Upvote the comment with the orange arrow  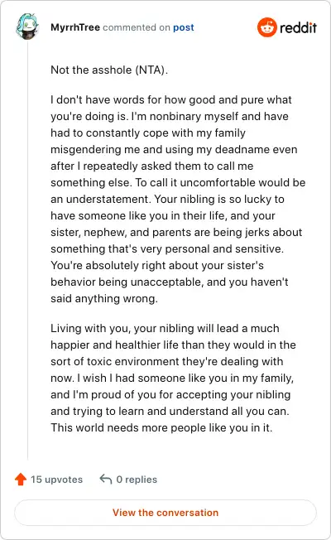pyautogui.click(x=21, y=479)
